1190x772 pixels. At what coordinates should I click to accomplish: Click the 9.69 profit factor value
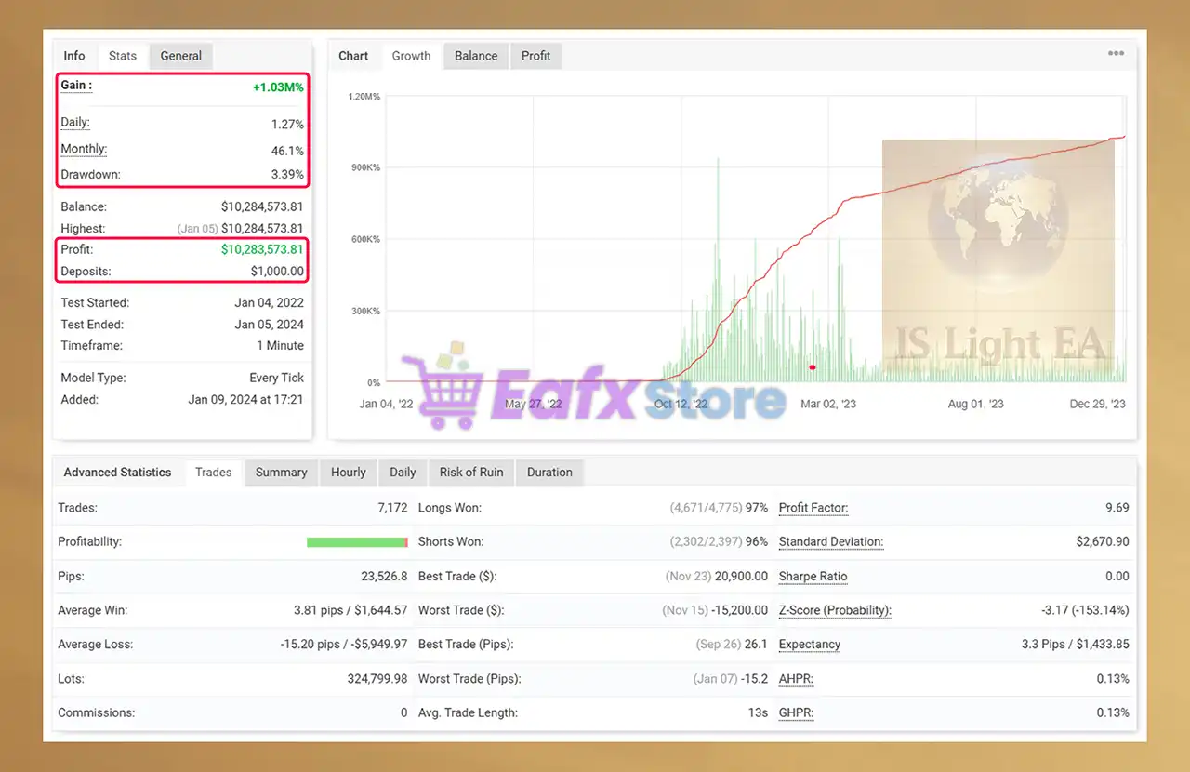pos(1117,508)
